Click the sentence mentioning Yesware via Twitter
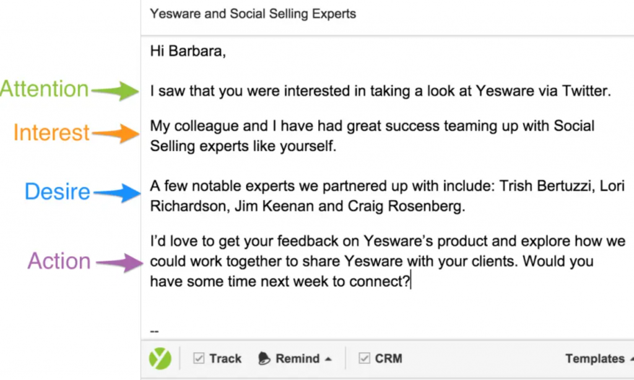This screenshot has width=634, height=380. tap(380, 91)
